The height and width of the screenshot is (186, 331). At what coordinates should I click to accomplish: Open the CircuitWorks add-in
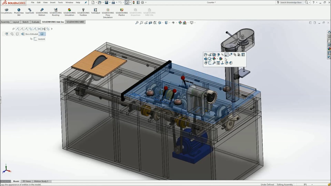(6, 11)
